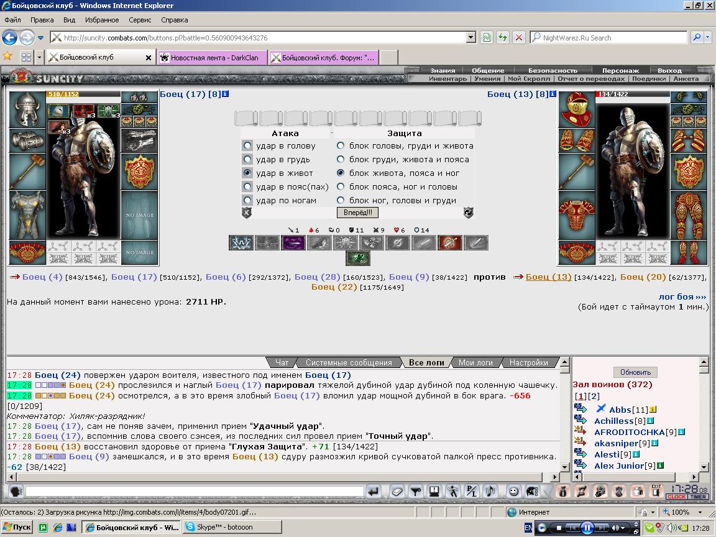Activate the purple blade combat skill icon
This screenshot has height=537, width=716.
293,243
